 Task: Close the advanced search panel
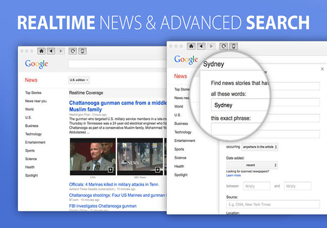(322, 69)
